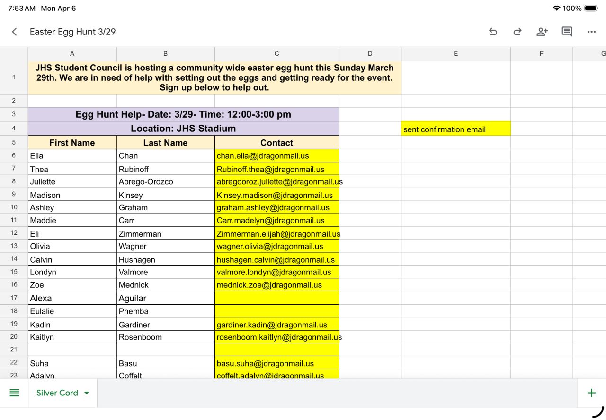
Task: Select the cell with last name Zimmerman
Action: click(166, 233)
